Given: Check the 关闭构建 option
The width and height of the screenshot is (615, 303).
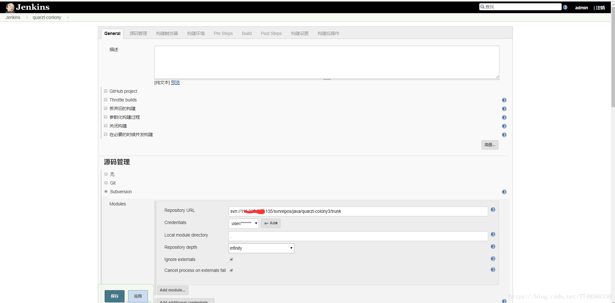Looking at the screenshot, I should coord(106,126).
